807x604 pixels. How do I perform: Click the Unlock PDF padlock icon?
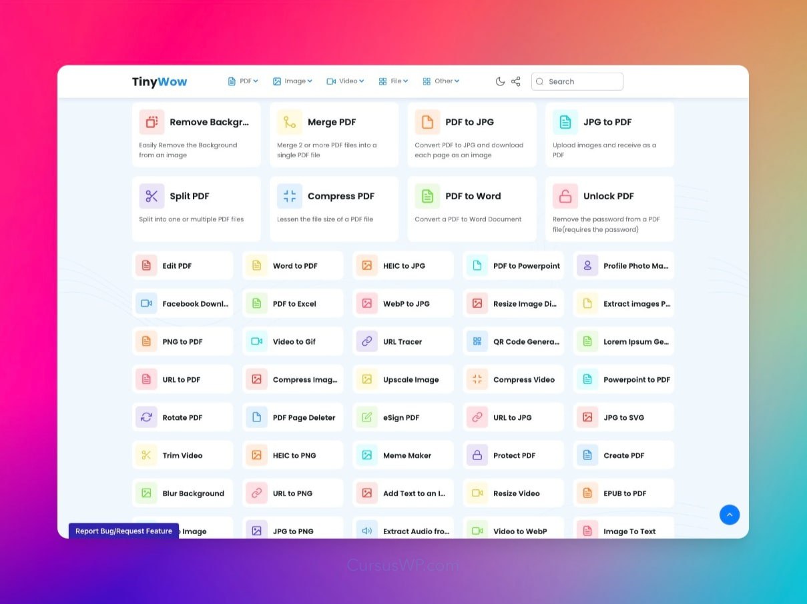[x=565, y=196]
